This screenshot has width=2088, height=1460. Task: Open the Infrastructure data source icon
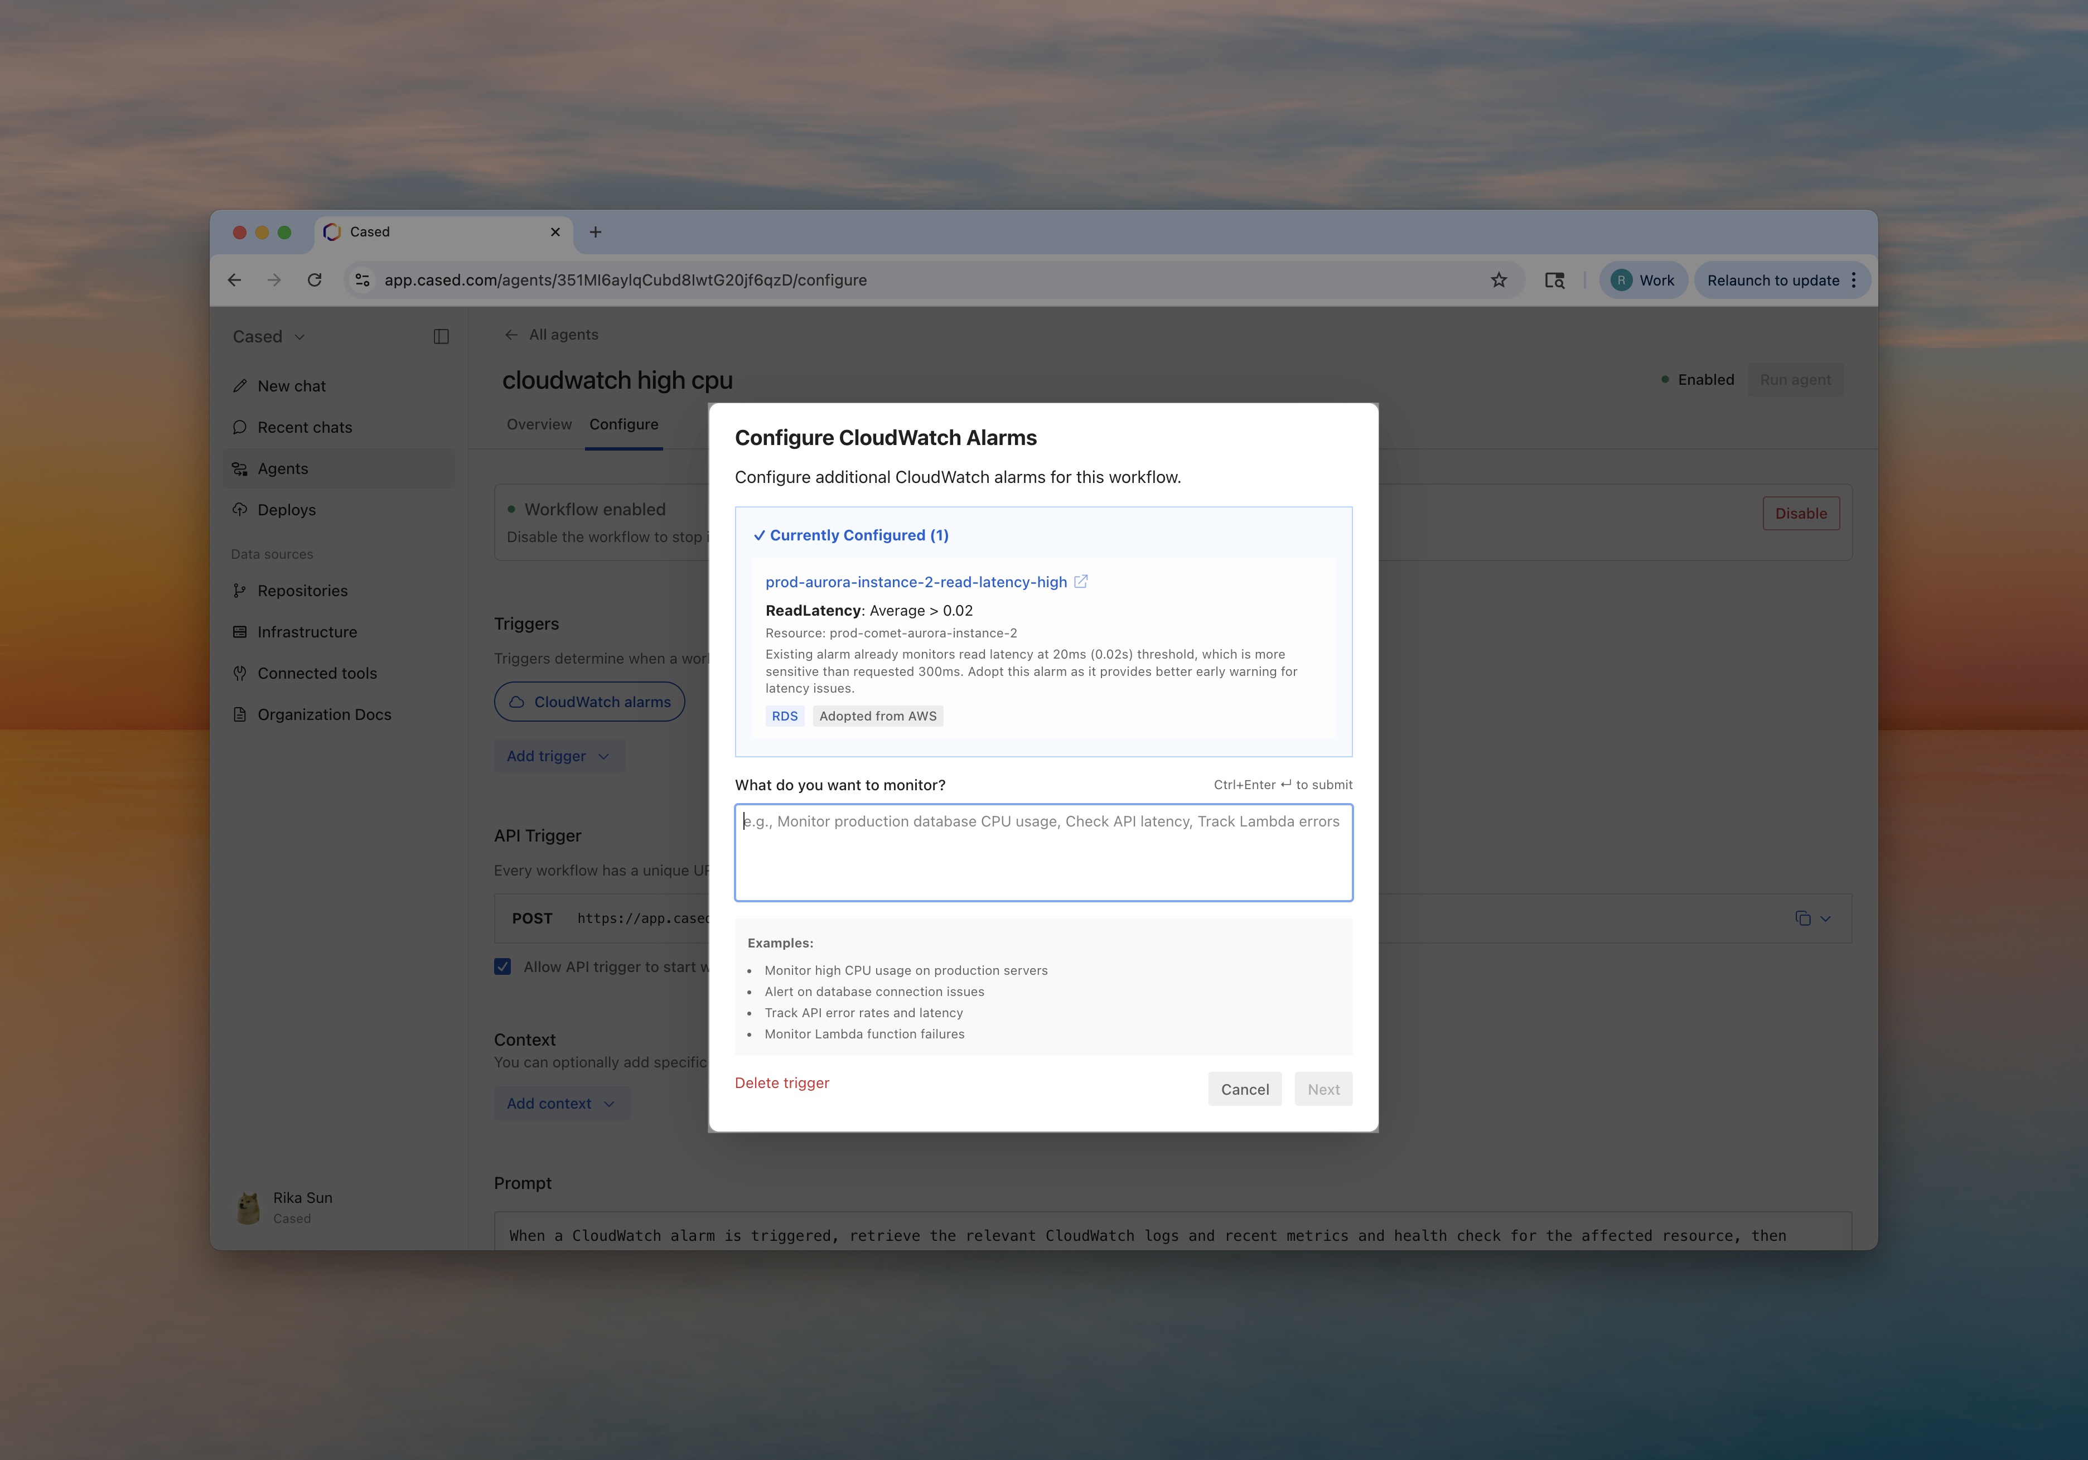tap(239, 631)
